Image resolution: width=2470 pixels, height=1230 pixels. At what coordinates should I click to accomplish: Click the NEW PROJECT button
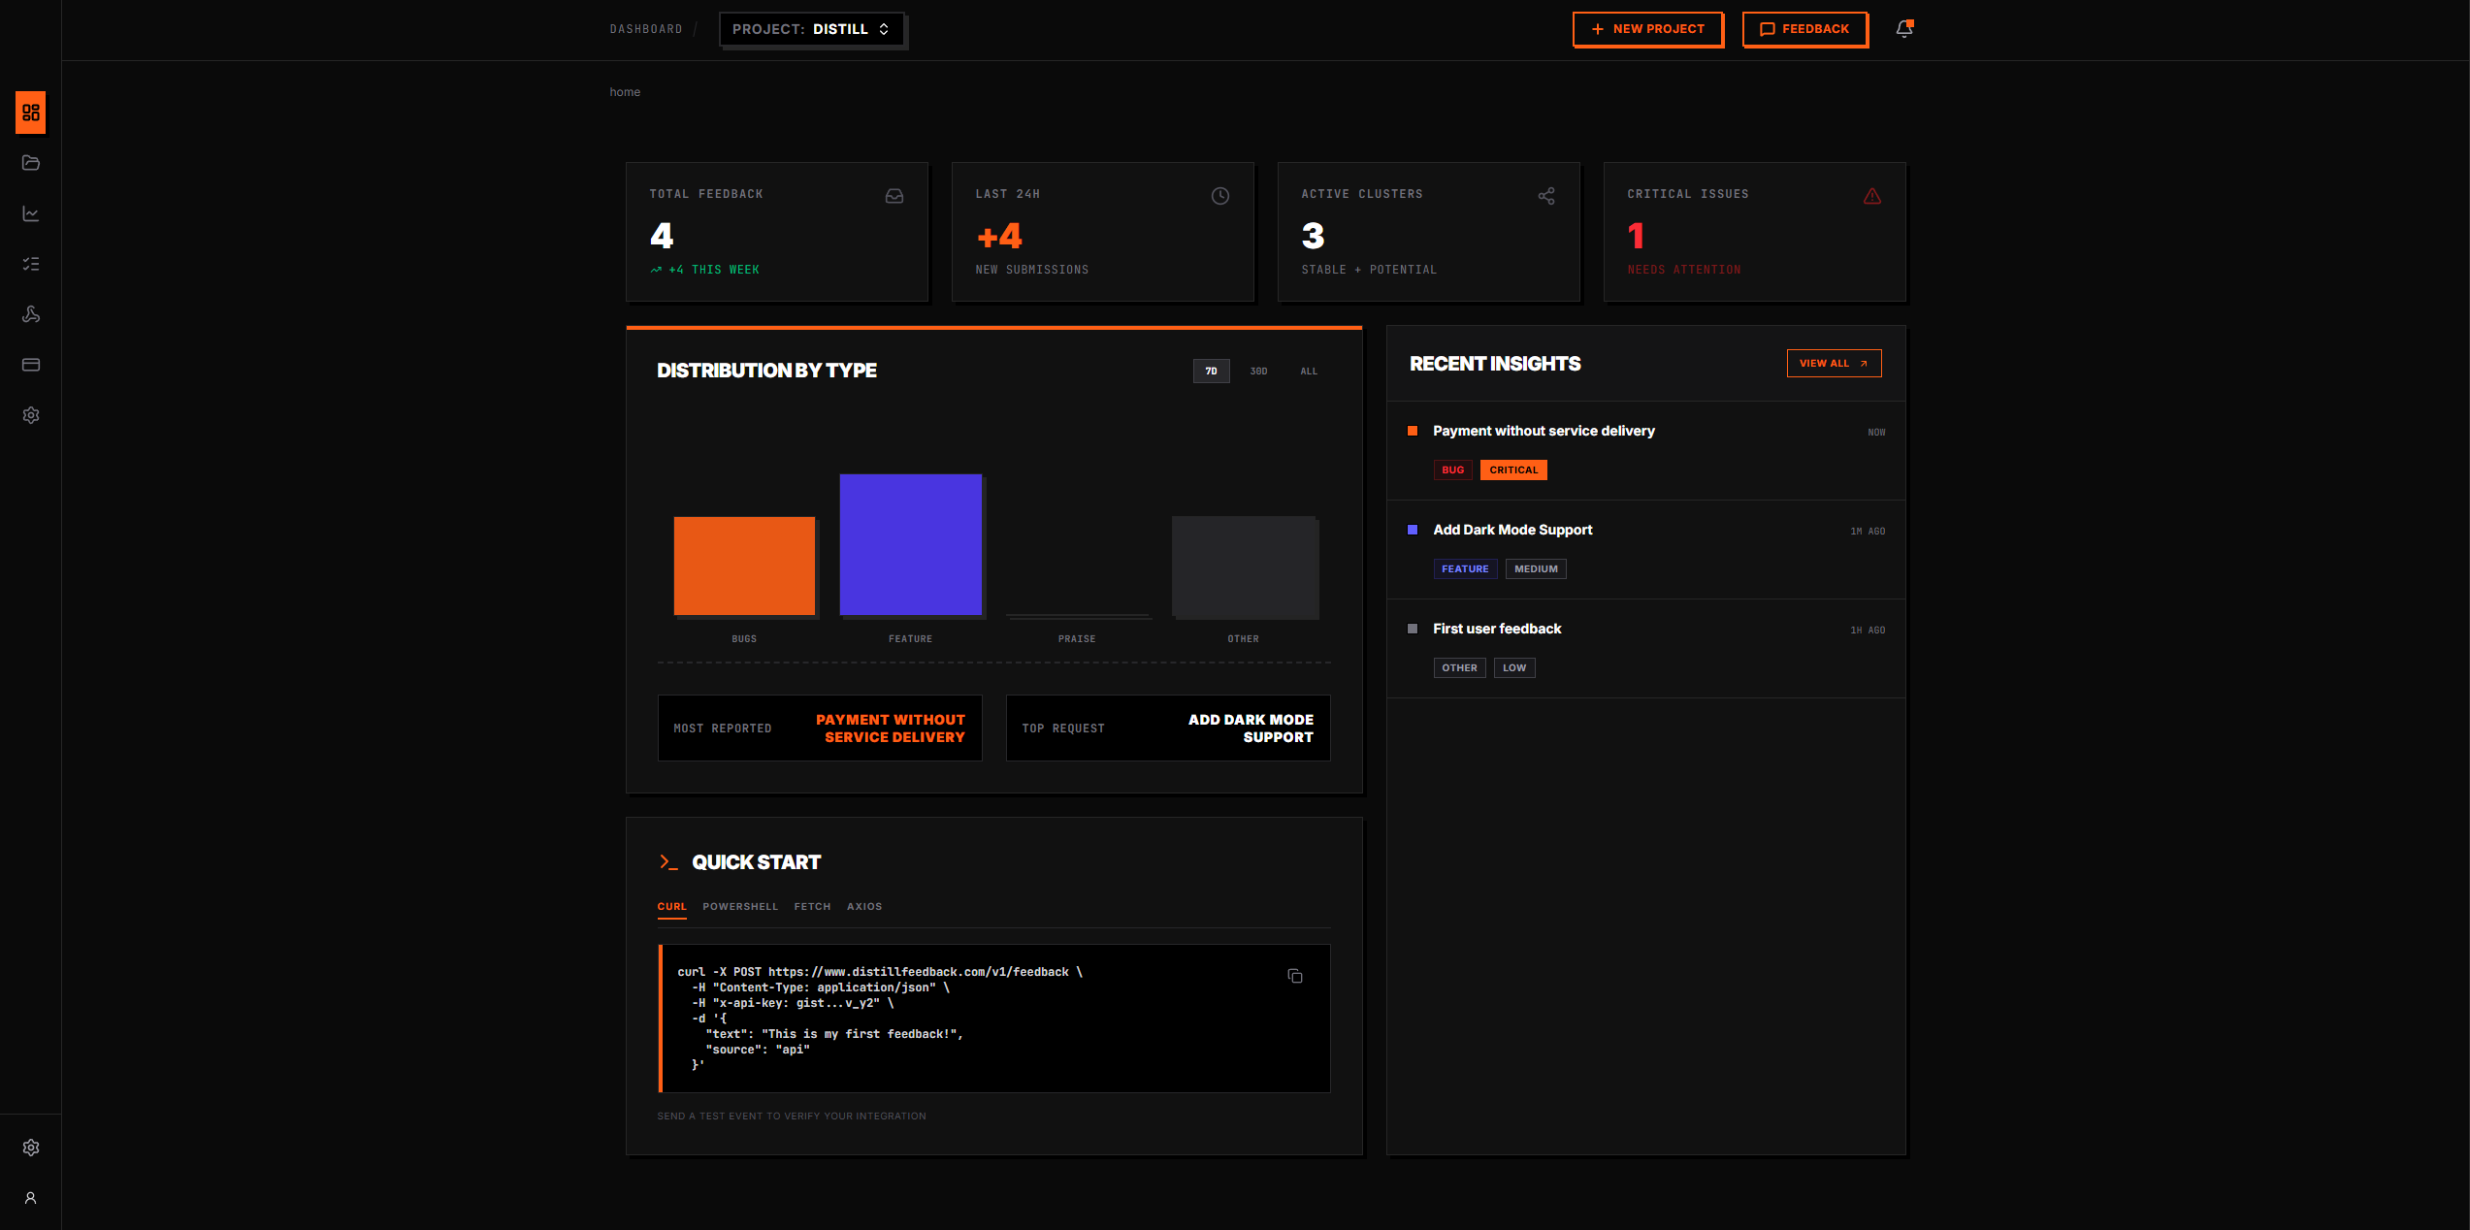tap(1647, 29)
